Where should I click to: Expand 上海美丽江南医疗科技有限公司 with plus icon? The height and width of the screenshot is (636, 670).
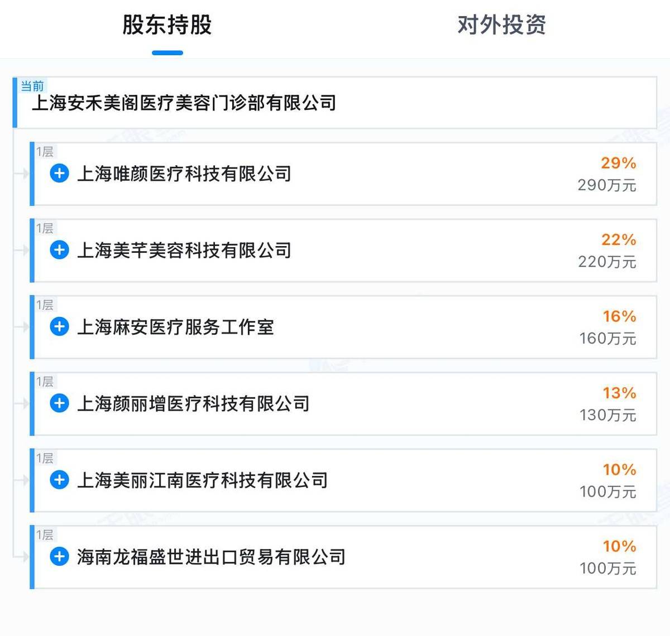(x=59, y=480)
